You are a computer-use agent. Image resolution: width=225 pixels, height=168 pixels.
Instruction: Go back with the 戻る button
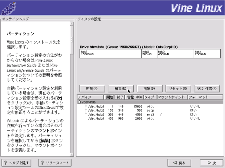pos(179,163)
